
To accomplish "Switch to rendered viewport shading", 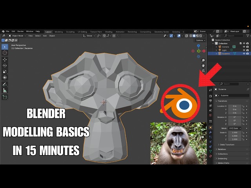I will pyautogui.click(x=200, y=36).
